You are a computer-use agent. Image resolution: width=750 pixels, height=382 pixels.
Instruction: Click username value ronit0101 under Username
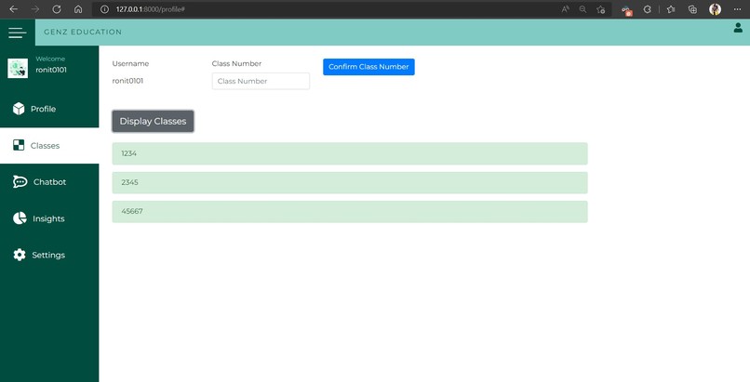(x=127, y=81)
